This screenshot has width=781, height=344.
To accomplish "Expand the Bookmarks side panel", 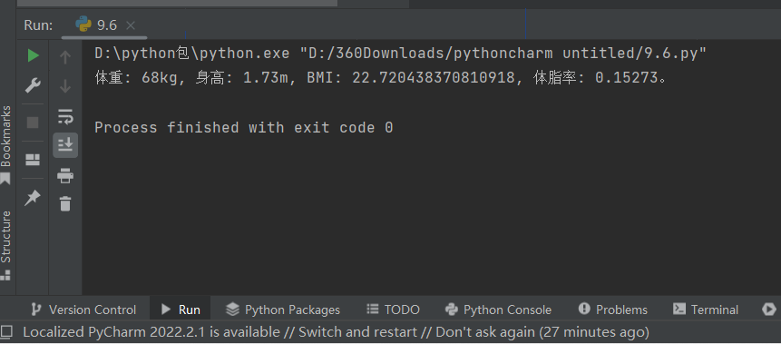I will tap(6, 144).
